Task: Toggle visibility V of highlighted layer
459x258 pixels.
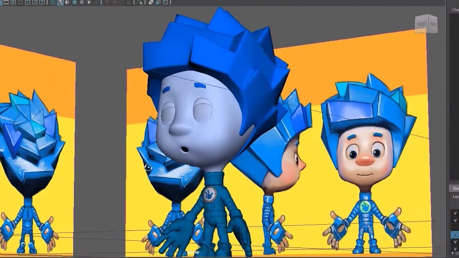Action: 455,235
